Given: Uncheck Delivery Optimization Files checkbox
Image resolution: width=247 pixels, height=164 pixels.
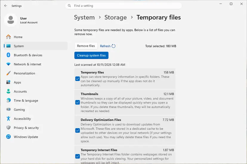Looking at the screenshot, I should [78, 130].
